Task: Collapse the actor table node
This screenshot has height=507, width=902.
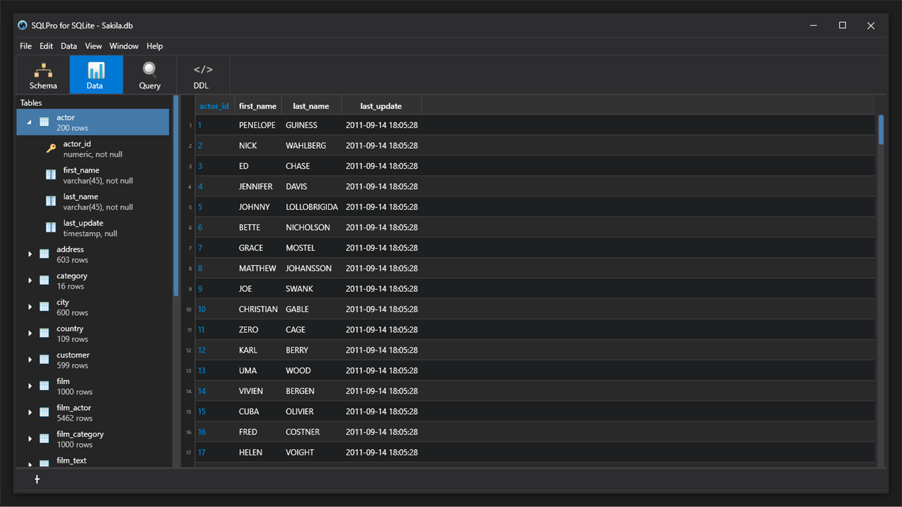Action: click(29, 122)
